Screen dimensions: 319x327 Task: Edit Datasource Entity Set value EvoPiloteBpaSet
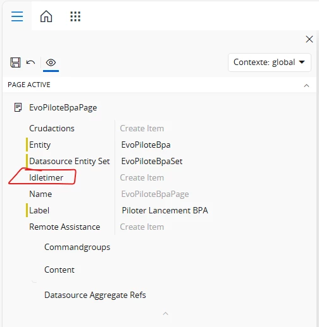tap(152, 161)
